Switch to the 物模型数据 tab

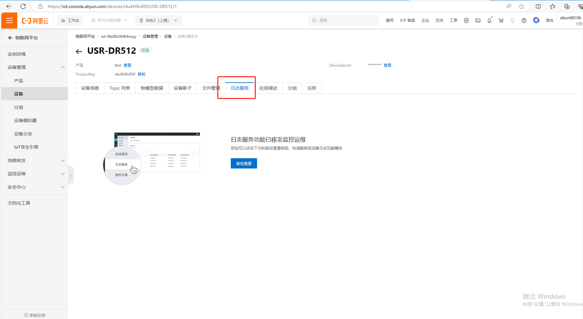tap(152, 88)
